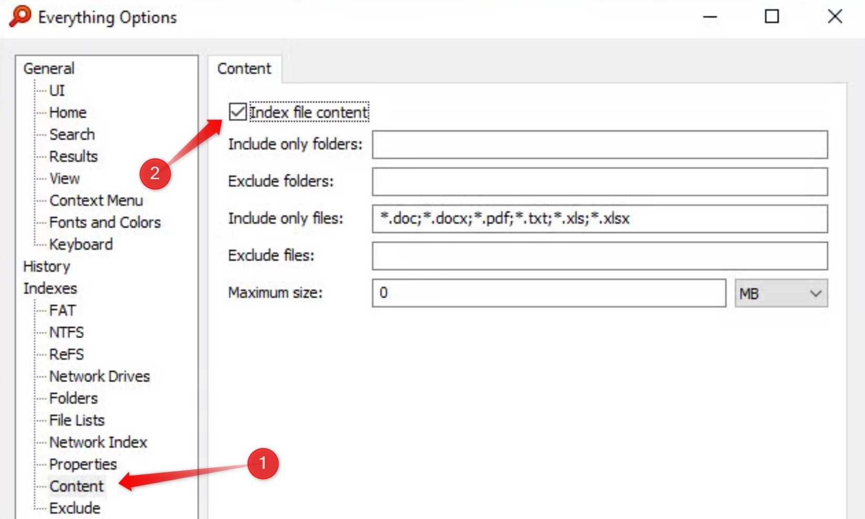Click the Maximum size input field

pyautogui.click(x=548, y=293)
